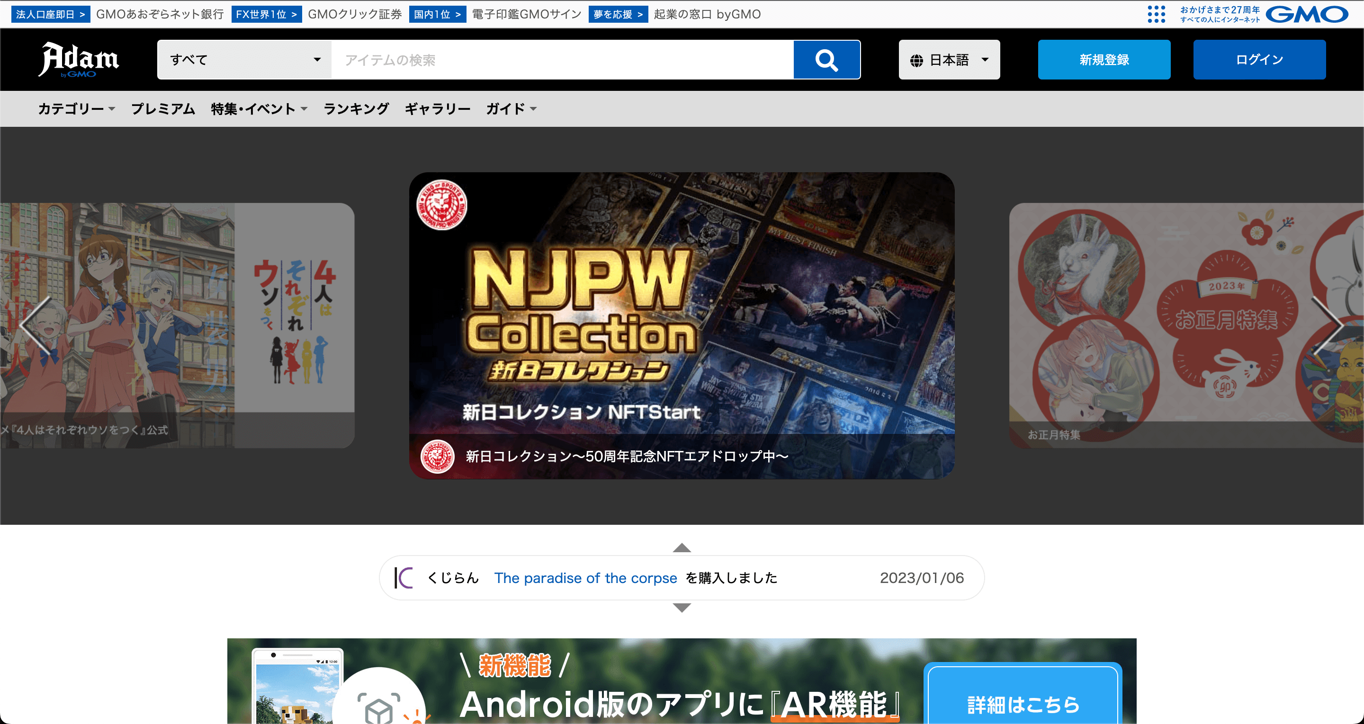This screenshot has width=1364, height=724.
Task: Open the GMOあおぞらネット銀行 link
Action: coord(160,14)
